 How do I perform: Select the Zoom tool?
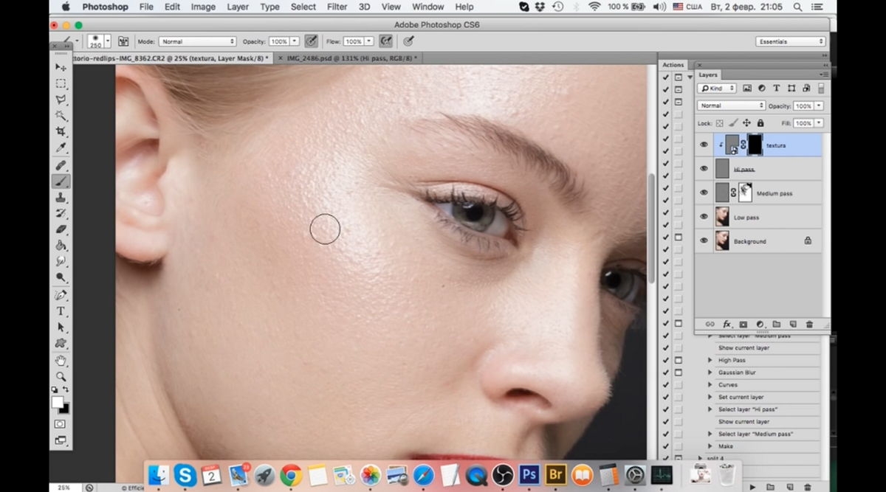(x=61, y=377)
